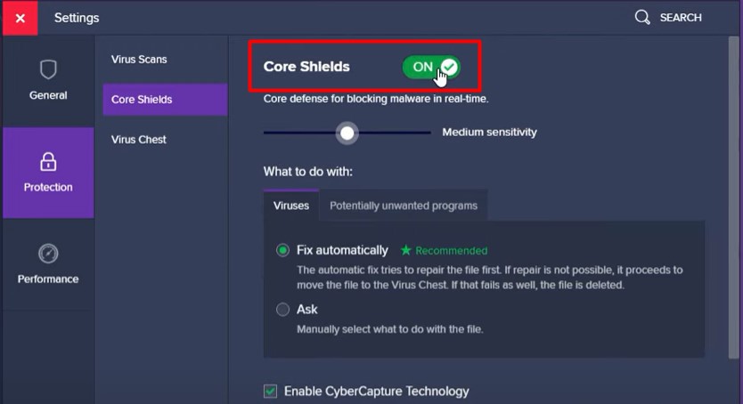Click the Settings window title

pyautogui.click(x=77, y=18)
